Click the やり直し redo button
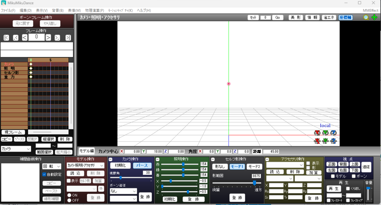The height and width of the screenshot is (205, 381). 50,23
